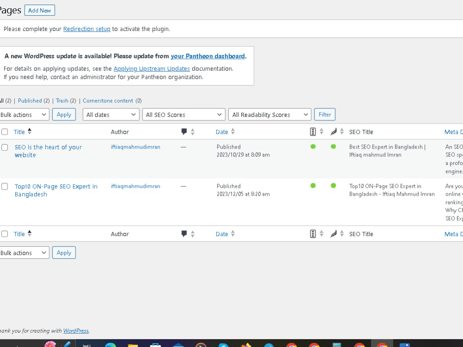The width and height of the screenshot is (463, 347).
Task: Click sort arrows beside bottom readability icon
Action: tap(342, 233)
